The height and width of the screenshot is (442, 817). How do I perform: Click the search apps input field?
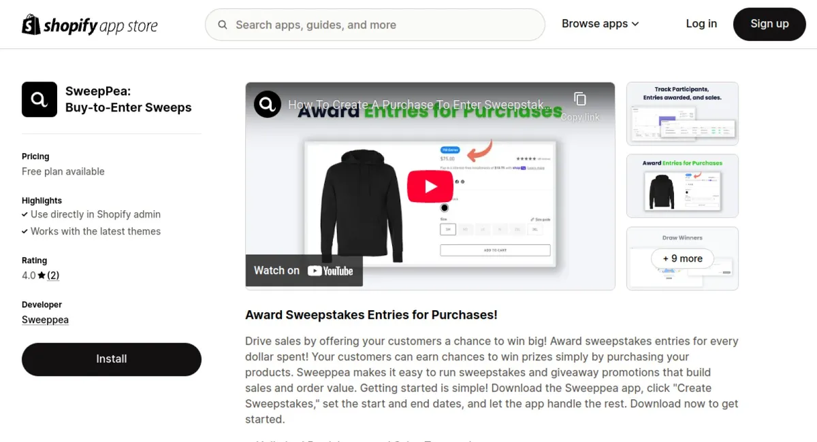374,24
